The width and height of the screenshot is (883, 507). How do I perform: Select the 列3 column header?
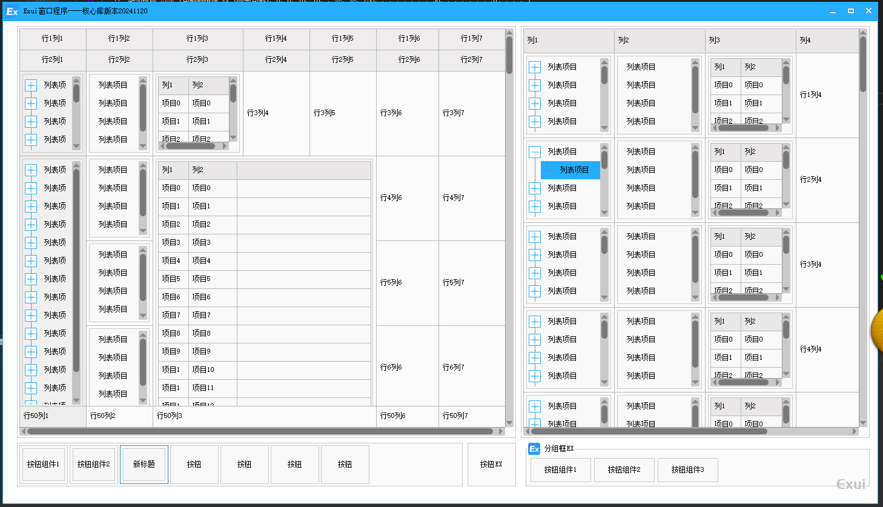tap(750, 41)
